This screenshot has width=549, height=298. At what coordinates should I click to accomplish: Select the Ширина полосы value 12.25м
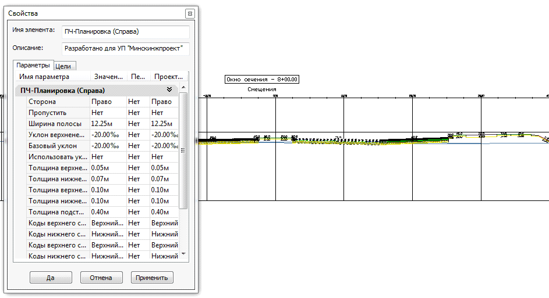pos(108,124)
